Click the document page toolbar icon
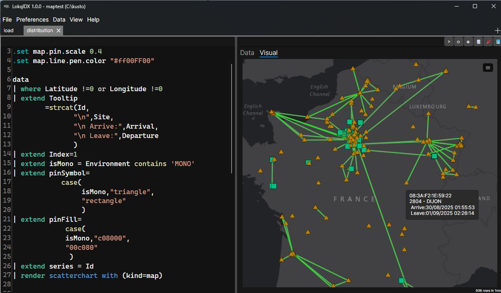The image size is (501, 293). tap(478, 42)
